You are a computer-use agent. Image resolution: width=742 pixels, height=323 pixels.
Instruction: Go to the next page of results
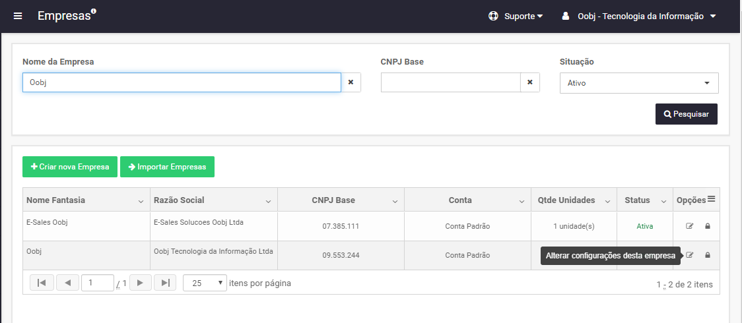click(x=140, y=283)
